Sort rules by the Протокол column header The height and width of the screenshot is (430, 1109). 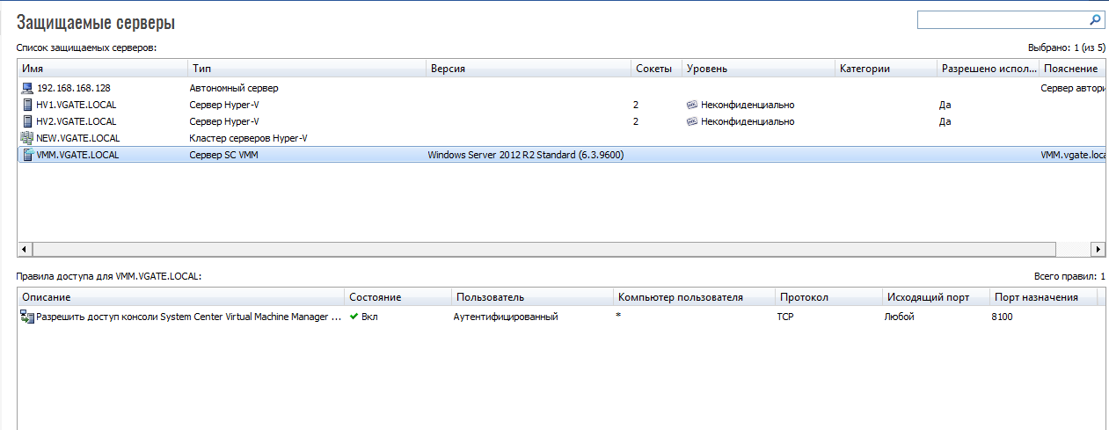coord(828,297)
